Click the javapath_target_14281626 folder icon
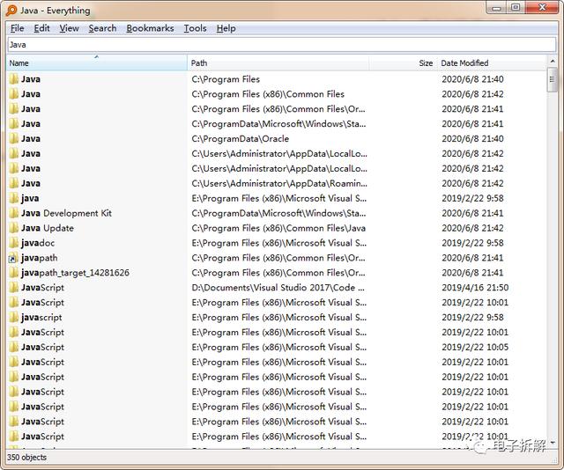The width and height of the screenshot is (564, 470). click(14, 273)
